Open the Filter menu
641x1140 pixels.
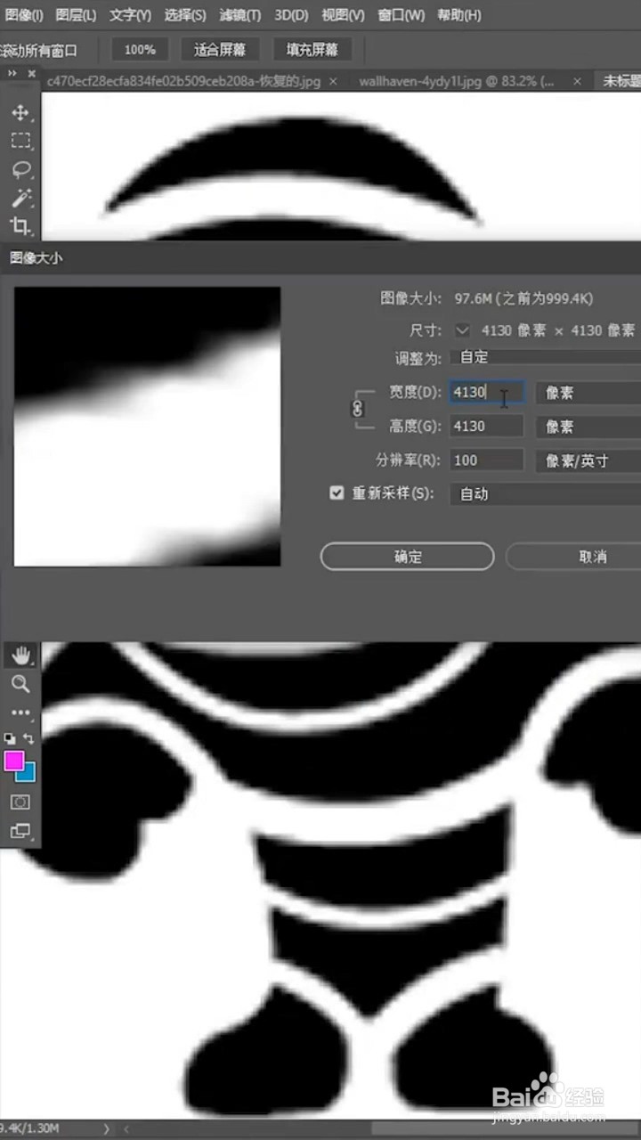tap(239, 15)
